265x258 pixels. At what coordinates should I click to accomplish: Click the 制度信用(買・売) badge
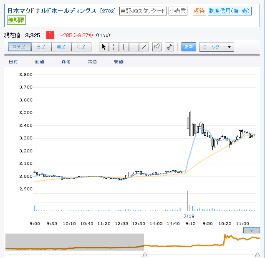(x=230, y=11)
